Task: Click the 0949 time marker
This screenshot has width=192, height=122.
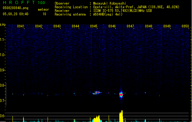Action: (x=167, y=26)
